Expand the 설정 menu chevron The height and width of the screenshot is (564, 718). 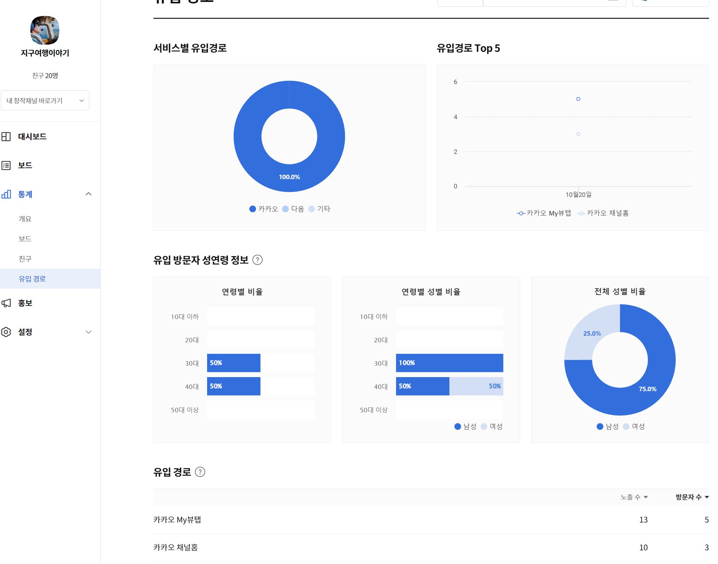click(x=89, y=332)
